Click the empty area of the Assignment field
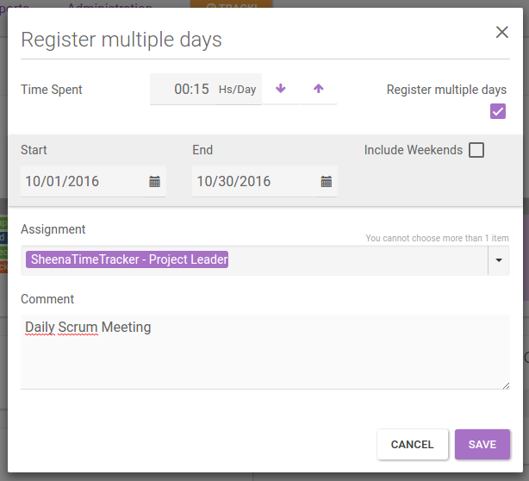The height and width of the screenshot is (481, 529). pos(358,260)
